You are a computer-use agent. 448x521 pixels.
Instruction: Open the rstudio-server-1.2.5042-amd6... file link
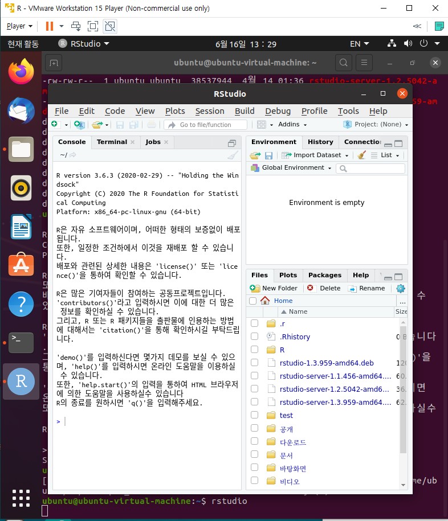click(334, 389)
